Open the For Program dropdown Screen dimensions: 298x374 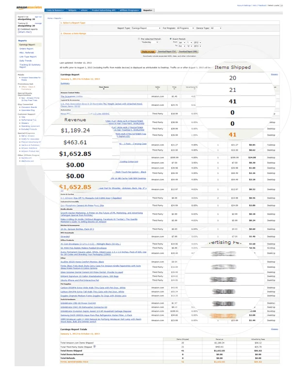pyautogui.click(x=185, y=28)
